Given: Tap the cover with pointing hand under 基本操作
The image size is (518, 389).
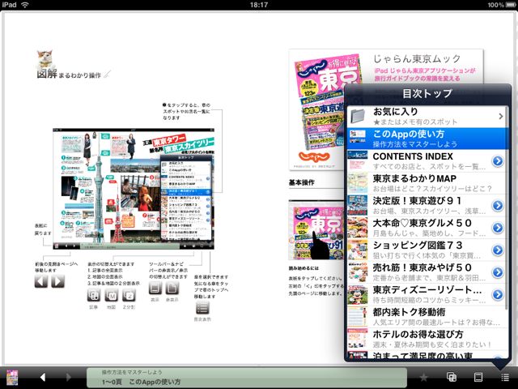Looking at the screenshot, I should (316, 230).
